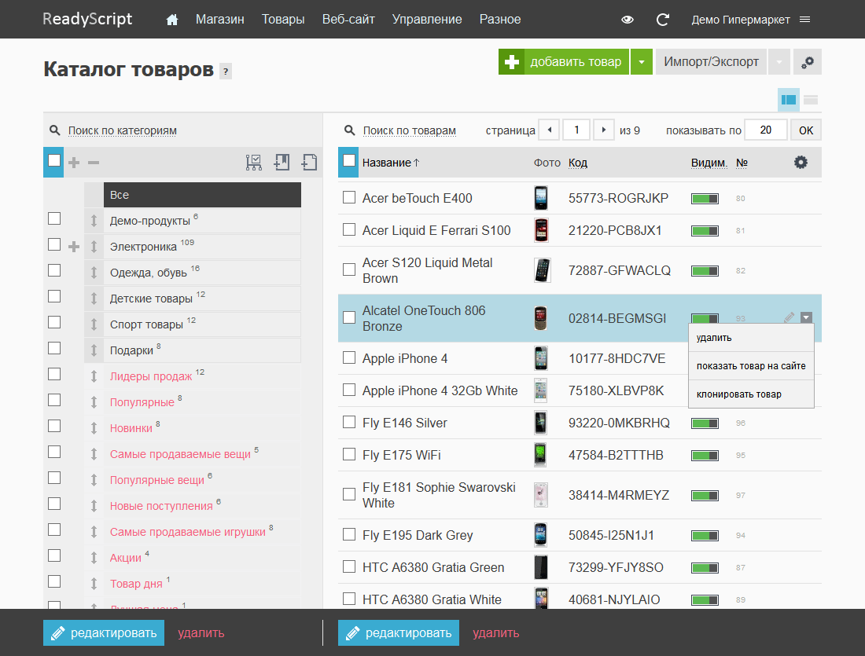The height and width of the screenshot is (656, 865).
Task: Choose показать товар на сайте menu entry
Action: tap(751, 366)
